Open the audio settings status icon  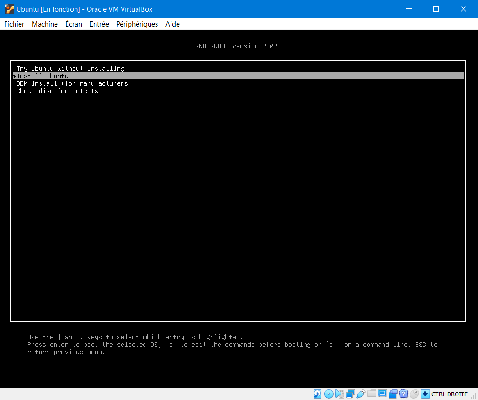pyautogui.click(x=340, y=394)
